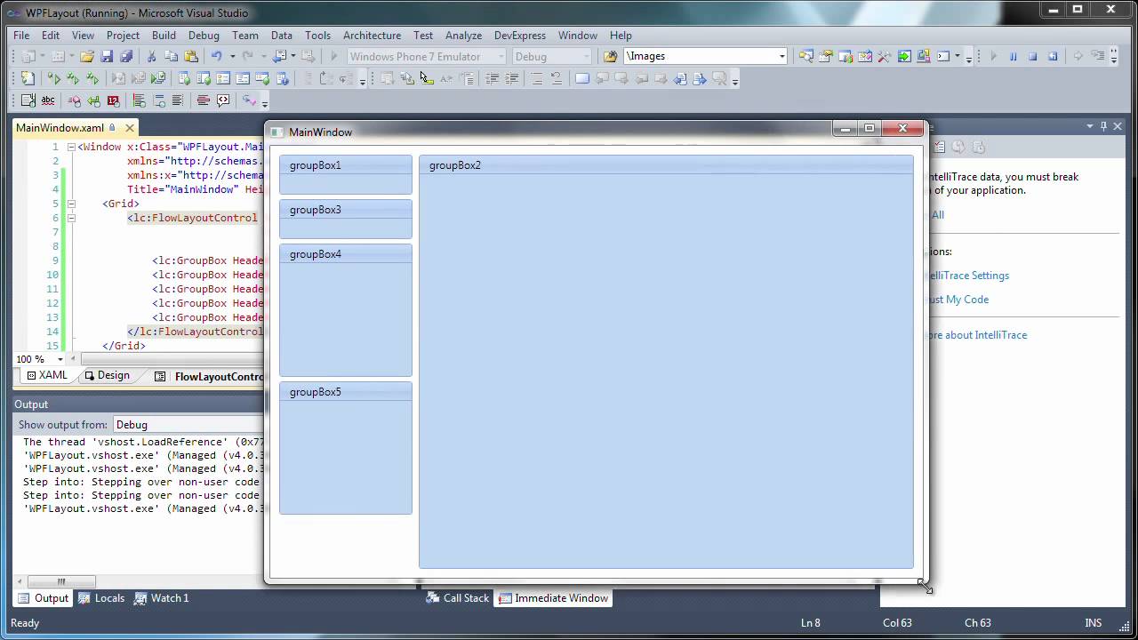Select the Immediate Window tab

click(553, 598)
